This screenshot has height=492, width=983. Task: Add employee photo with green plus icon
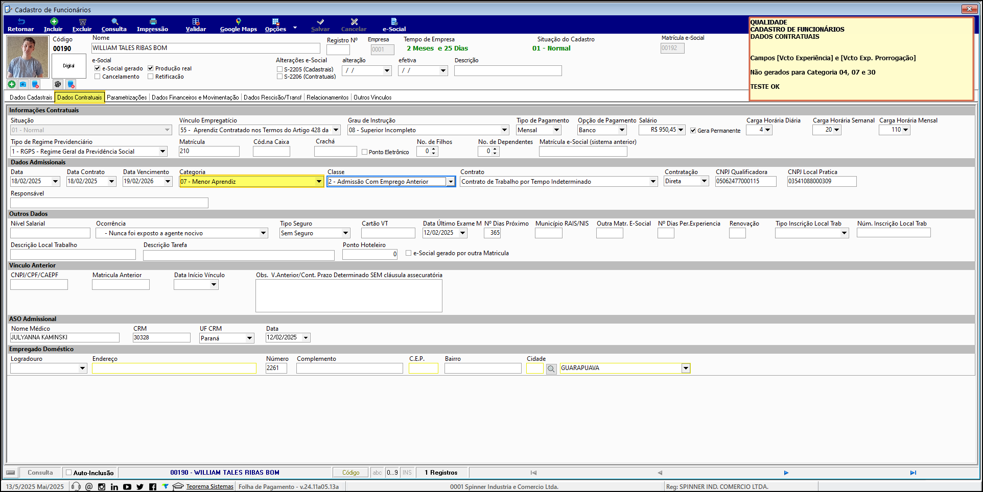(12, 84)
